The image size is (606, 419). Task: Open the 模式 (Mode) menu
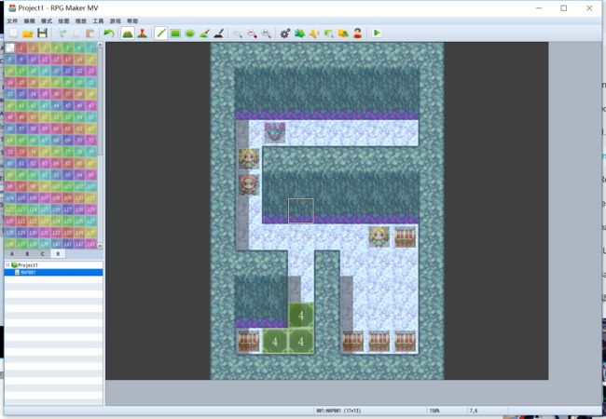pyautogui.click(x=47, y=20)
